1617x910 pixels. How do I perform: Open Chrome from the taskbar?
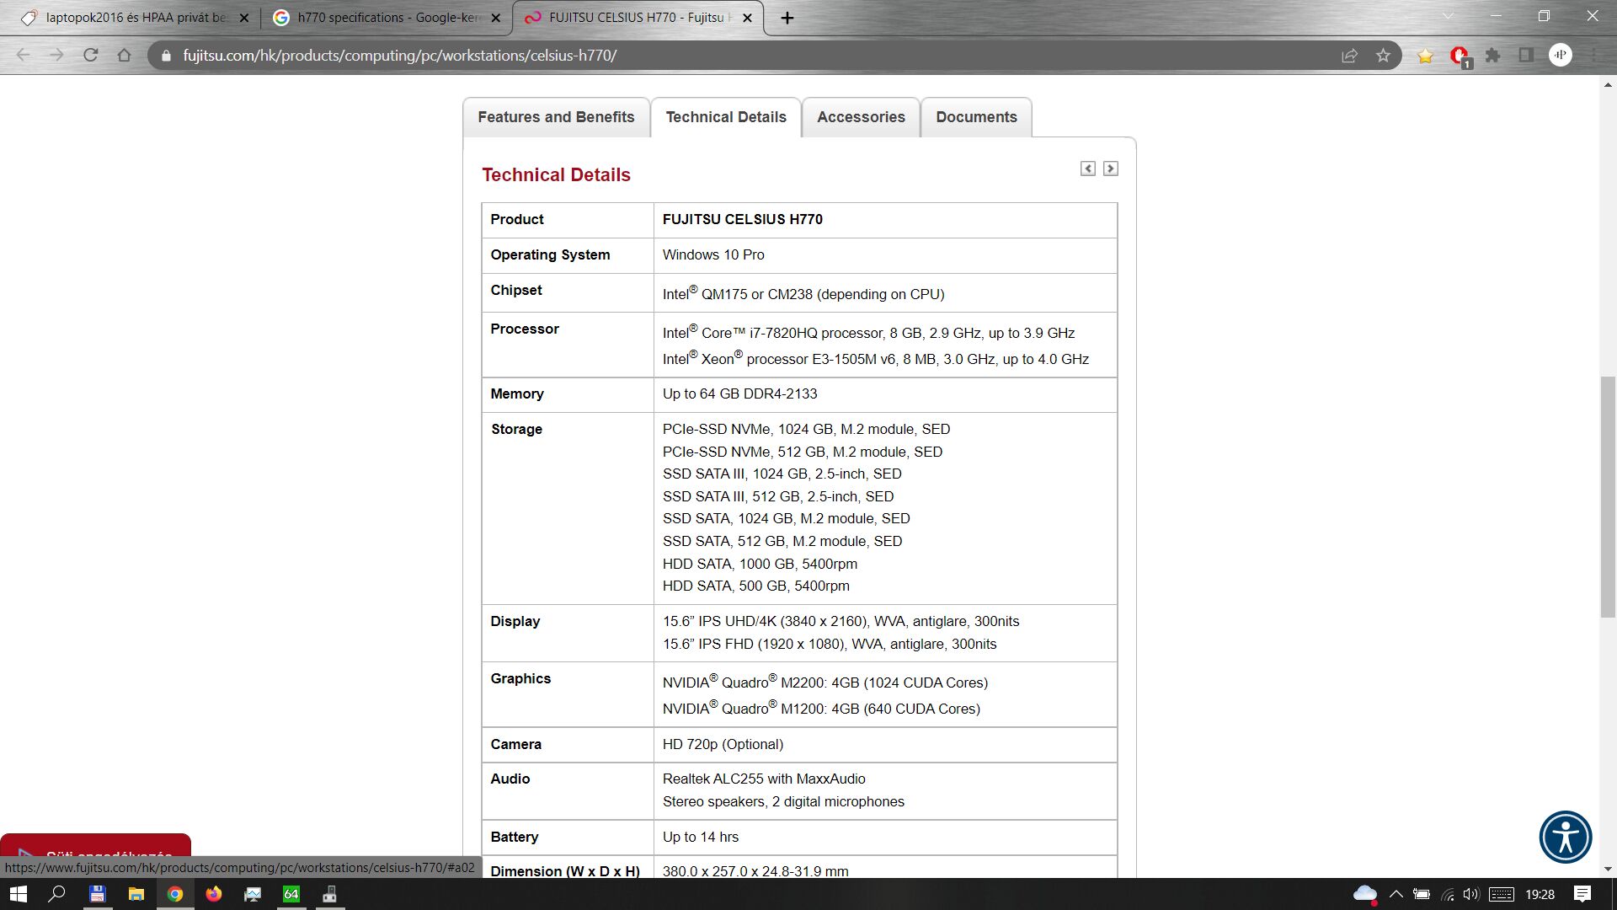coord(174,894)
